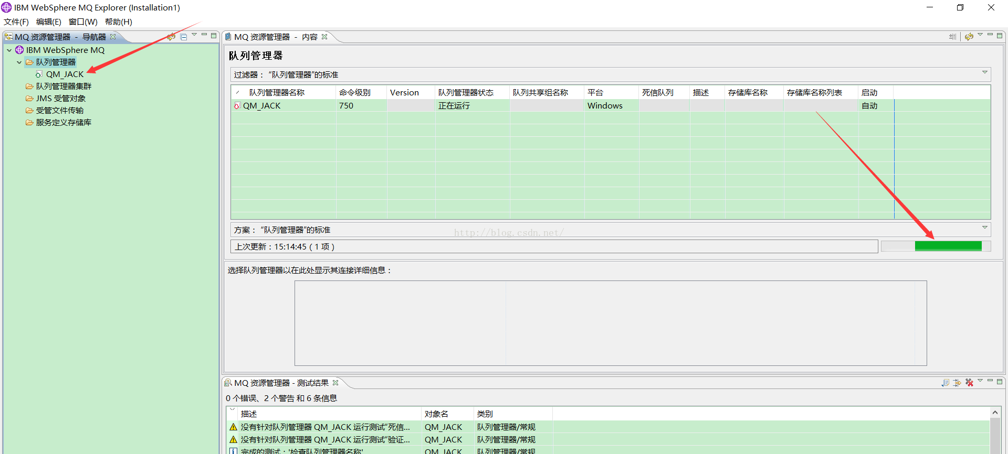Minimize the Test Results panel
The image size is (1008, 454).
pyautogui.click(x=990, y=381)
